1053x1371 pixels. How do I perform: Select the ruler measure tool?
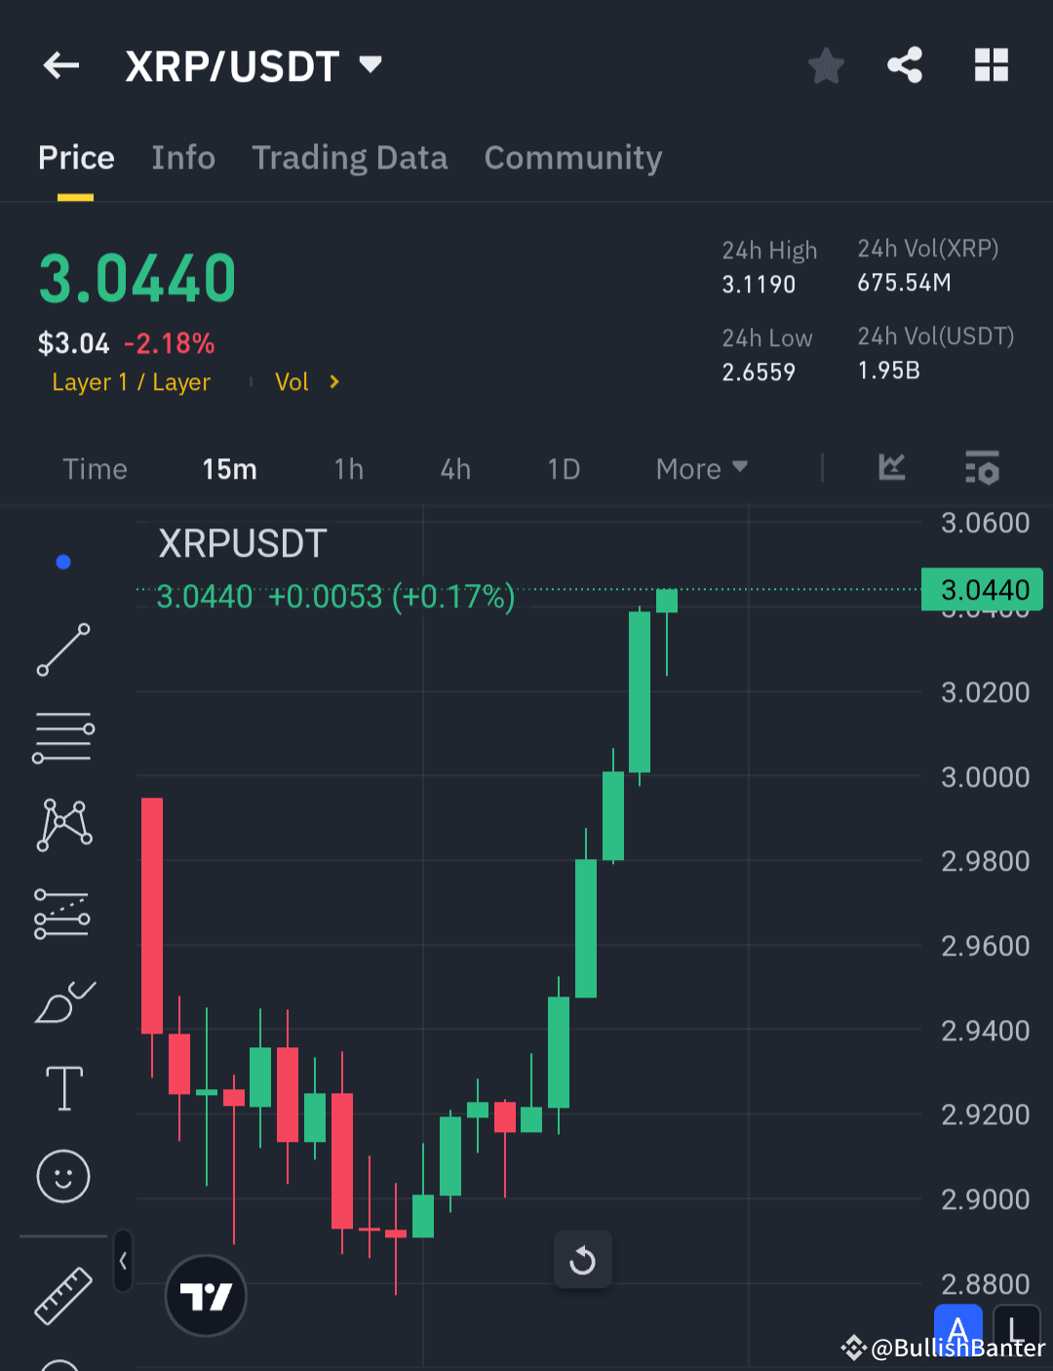tap(63, 1297)
